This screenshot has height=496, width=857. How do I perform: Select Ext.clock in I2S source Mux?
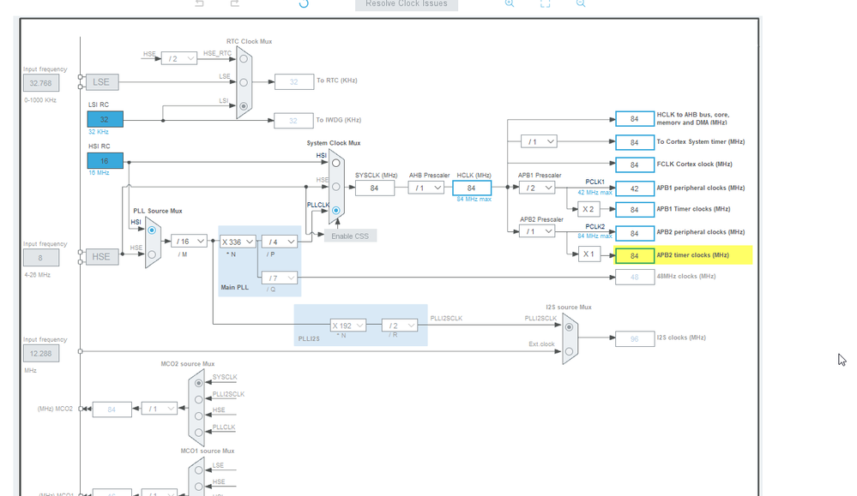[569, 351]
